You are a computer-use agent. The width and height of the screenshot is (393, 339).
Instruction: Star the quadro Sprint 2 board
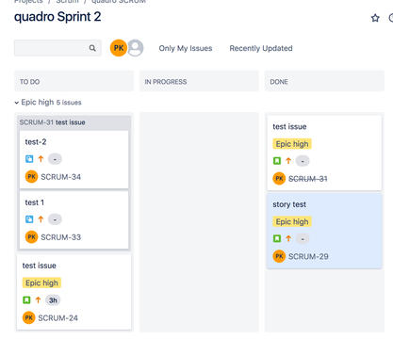click(x=375, y=18)
